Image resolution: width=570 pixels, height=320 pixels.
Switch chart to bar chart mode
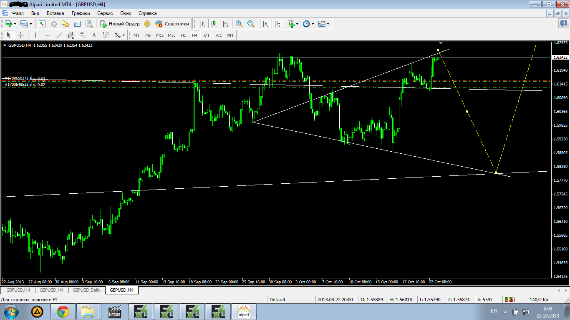click(x=202, y=24)
